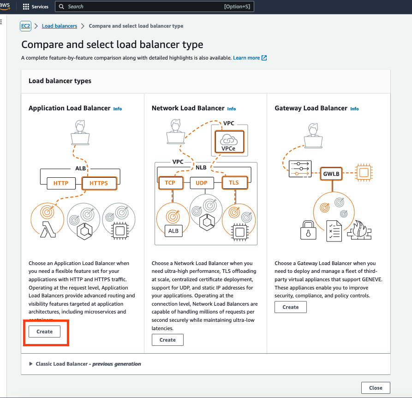
Task: Click Create under Gateway Load Balancer
Action: pos(290,307)
